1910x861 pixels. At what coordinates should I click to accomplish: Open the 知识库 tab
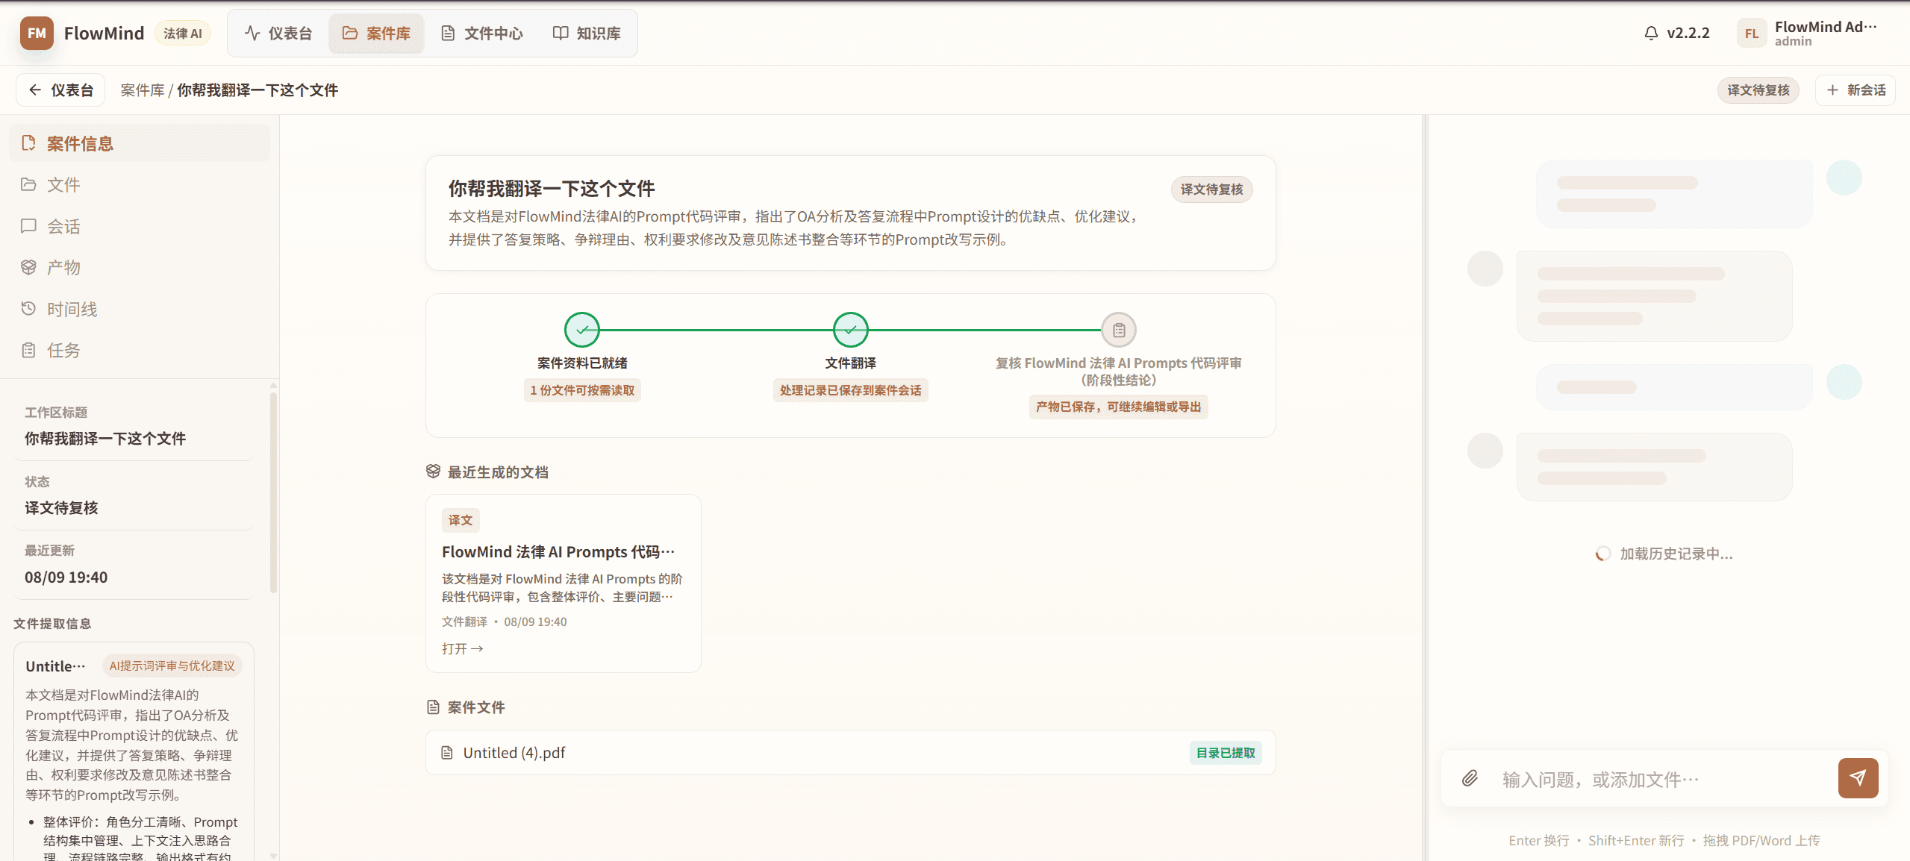(x=587, y=34)
